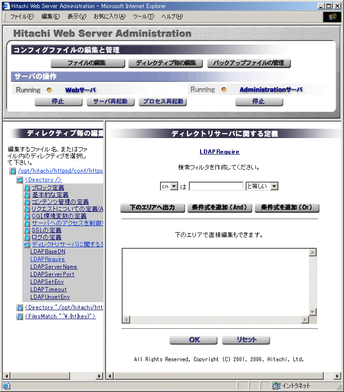The image size is (344, 392).
Task: Click the ファイルの編集 button
Action: [88, 63]
